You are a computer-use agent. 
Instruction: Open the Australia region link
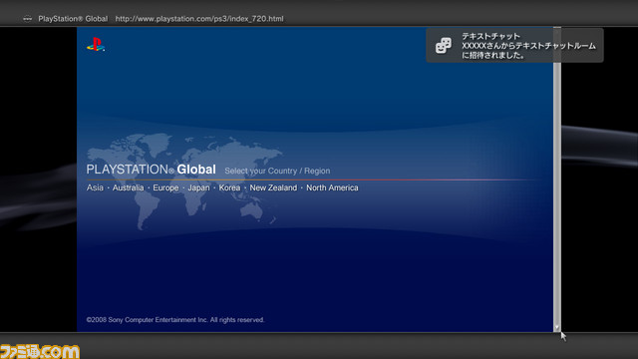[129, 187]
